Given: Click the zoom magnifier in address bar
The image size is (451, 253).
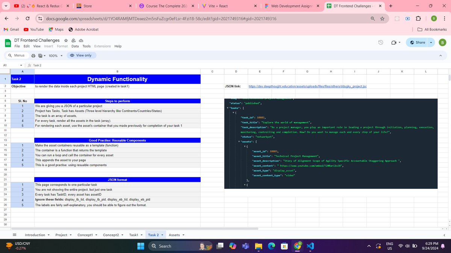Looking at the screenshot, I should (372, 19).
